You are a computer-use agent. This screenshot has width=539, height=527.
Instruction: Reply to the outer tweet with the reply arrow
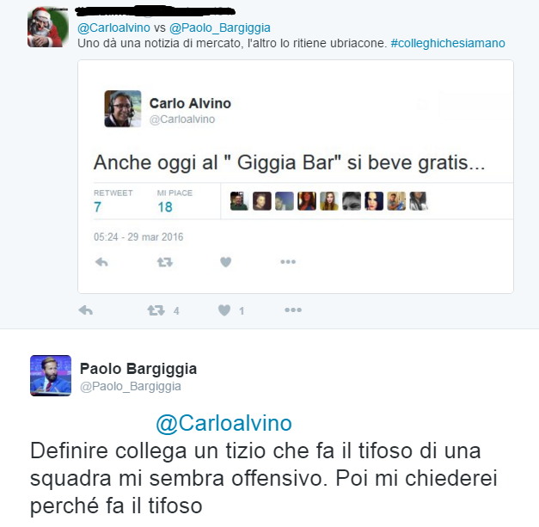(x=86, y=310)
